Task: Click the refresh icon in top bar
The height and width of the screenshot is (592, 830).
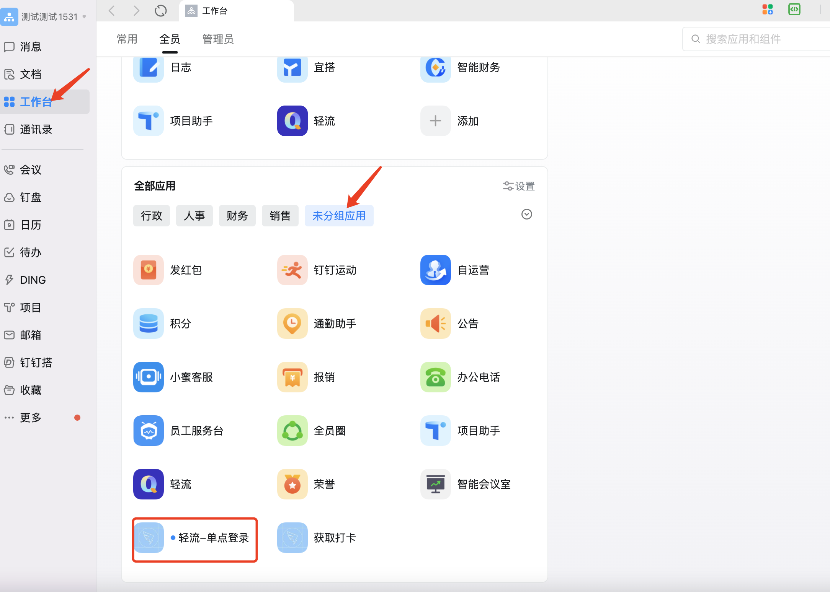Action: coord(161,11)
